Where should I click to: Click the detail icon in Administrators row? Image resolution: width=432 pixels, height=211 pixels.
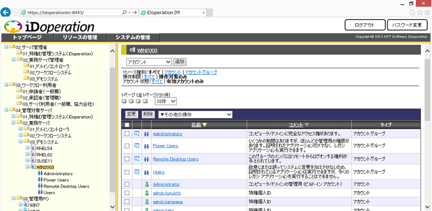coord(137,134)
